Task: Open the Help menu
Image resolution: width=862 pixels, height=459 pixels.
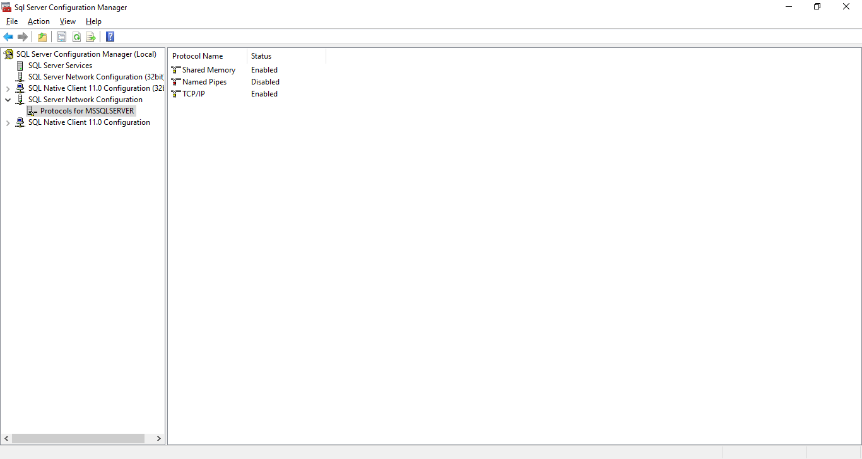Action: click(x=93, y=21)
